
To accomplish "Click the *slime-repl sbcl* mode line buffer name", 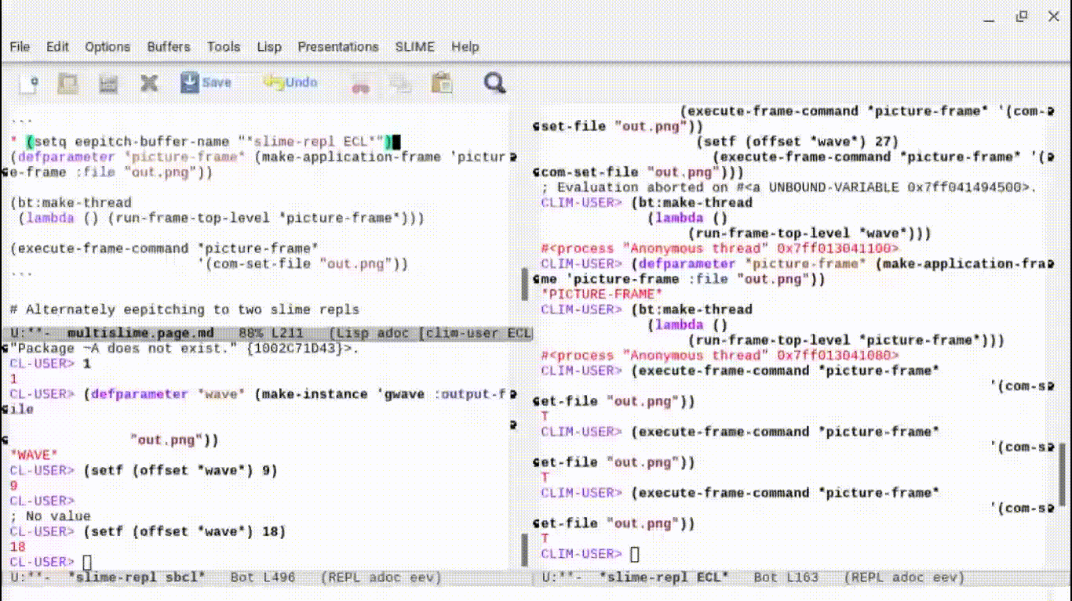I will (x=137, y=577).
